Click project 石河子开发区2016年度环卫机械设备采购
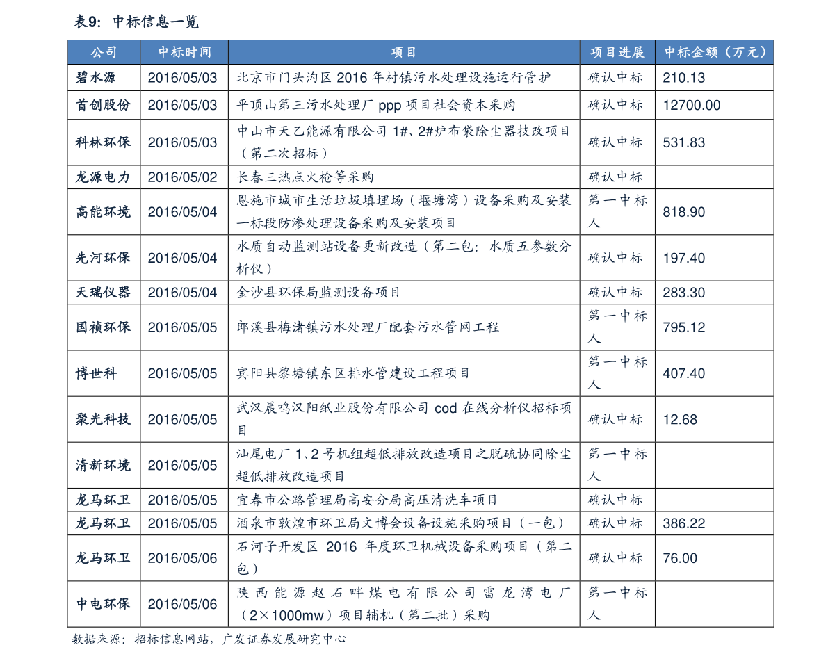828x661 pixels. click(x=404, y=558)
